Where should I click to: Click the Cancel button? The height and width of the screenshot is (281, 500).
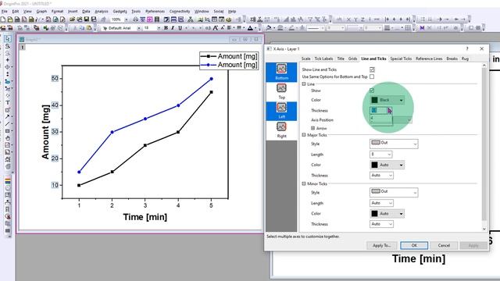[444, 245]
